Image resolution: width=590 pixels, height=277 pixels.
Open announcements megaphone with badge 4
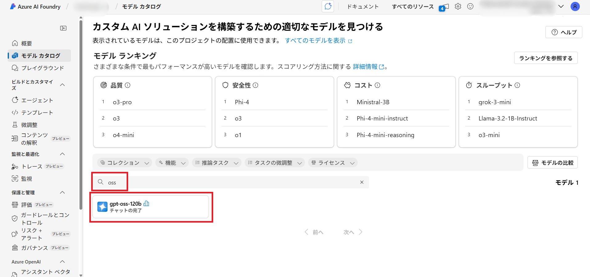click(x=444, y=7)
